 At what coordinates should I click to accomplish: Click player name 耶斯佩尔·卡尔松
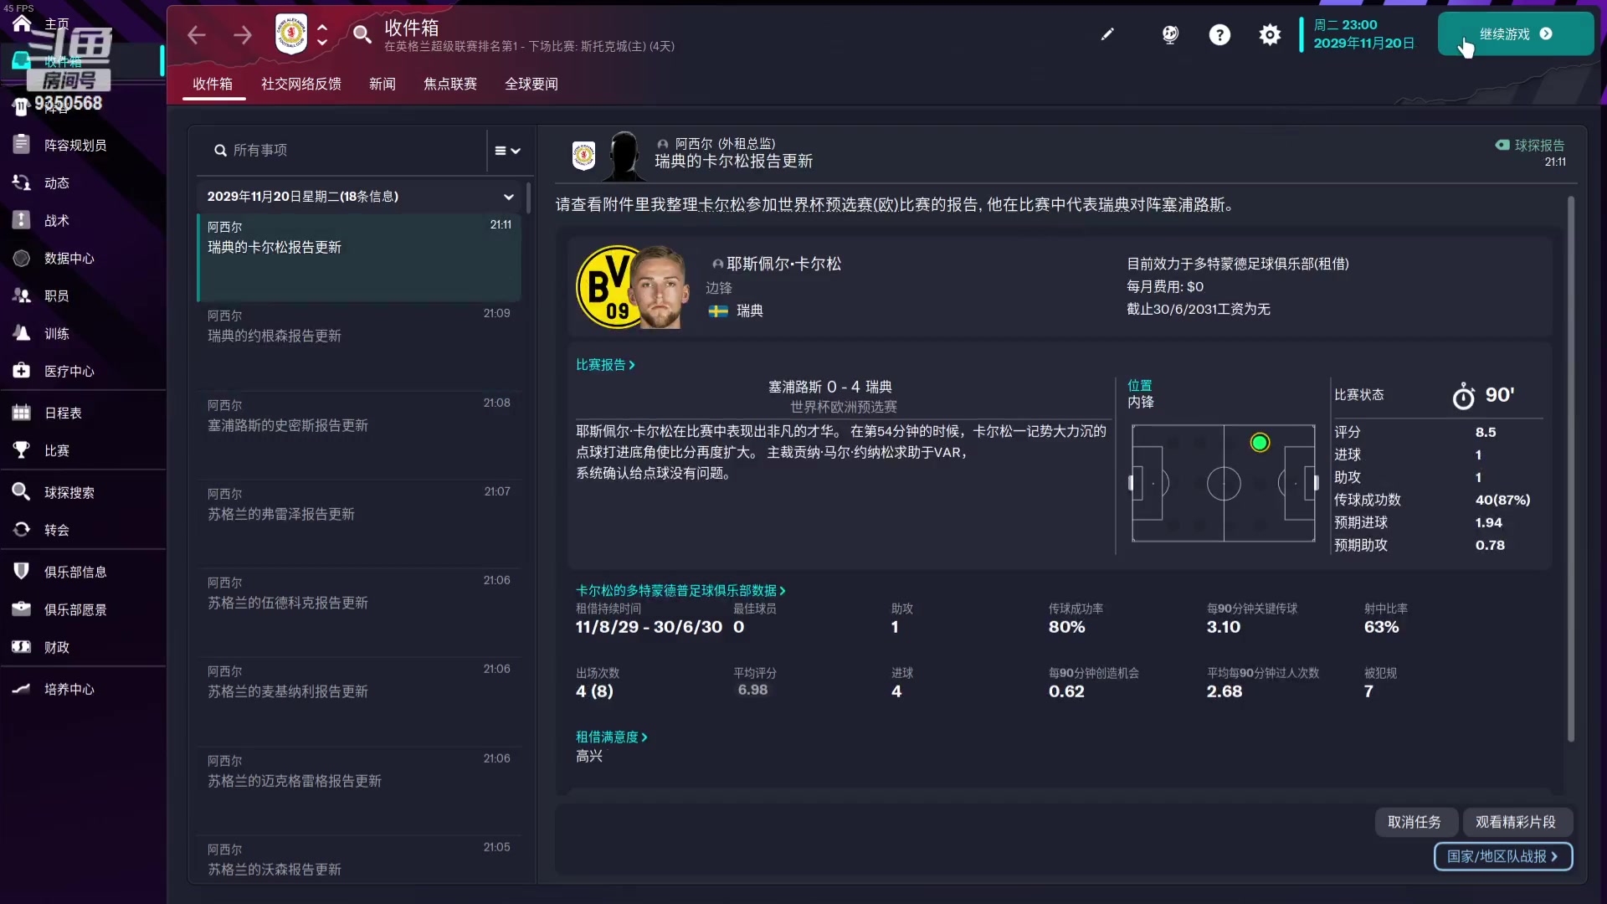pyautogui.click(x=784, y=265)
